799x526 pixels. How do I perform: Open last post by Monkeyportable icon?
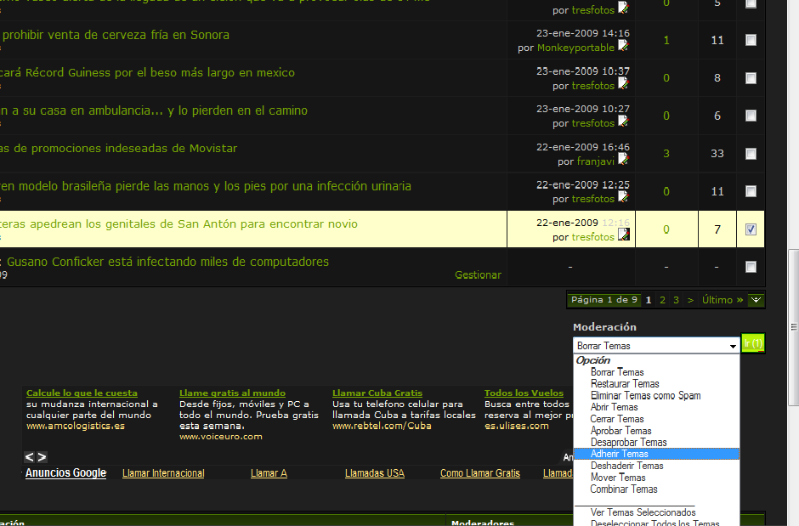coord(623,46)
